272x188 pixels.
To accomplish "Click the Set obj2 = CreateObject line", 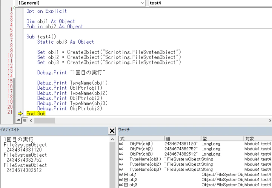I will [109, 57].
